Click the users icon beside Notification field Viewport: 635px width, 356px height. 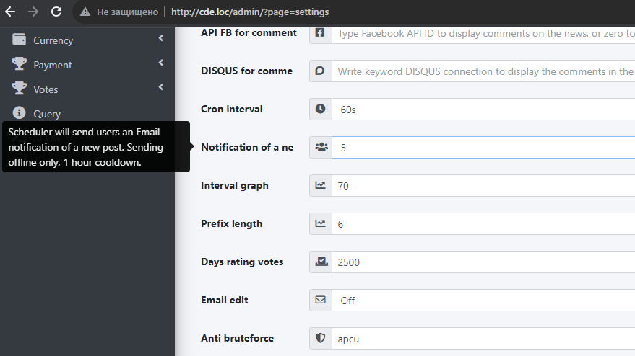pyautogui.click(x=321, y=147)
